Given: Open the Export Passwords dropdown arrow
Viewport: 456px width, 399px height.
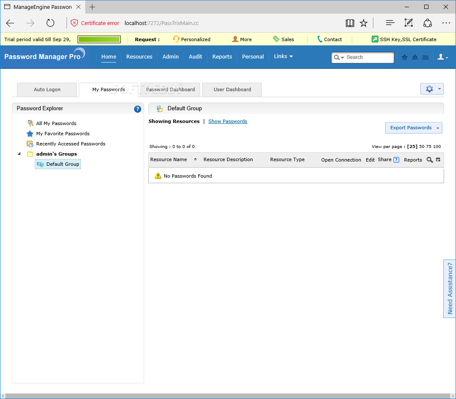Looking at the screenshot, I should click(438, 128).
